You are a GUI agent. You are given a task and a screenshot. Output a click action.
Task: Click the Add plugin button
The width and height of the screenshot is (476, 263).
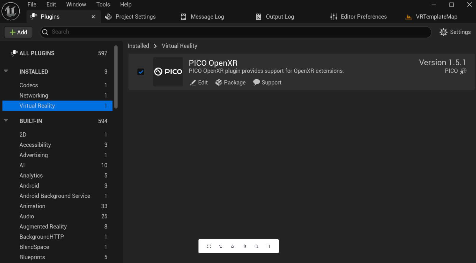(x=18, y=32)
